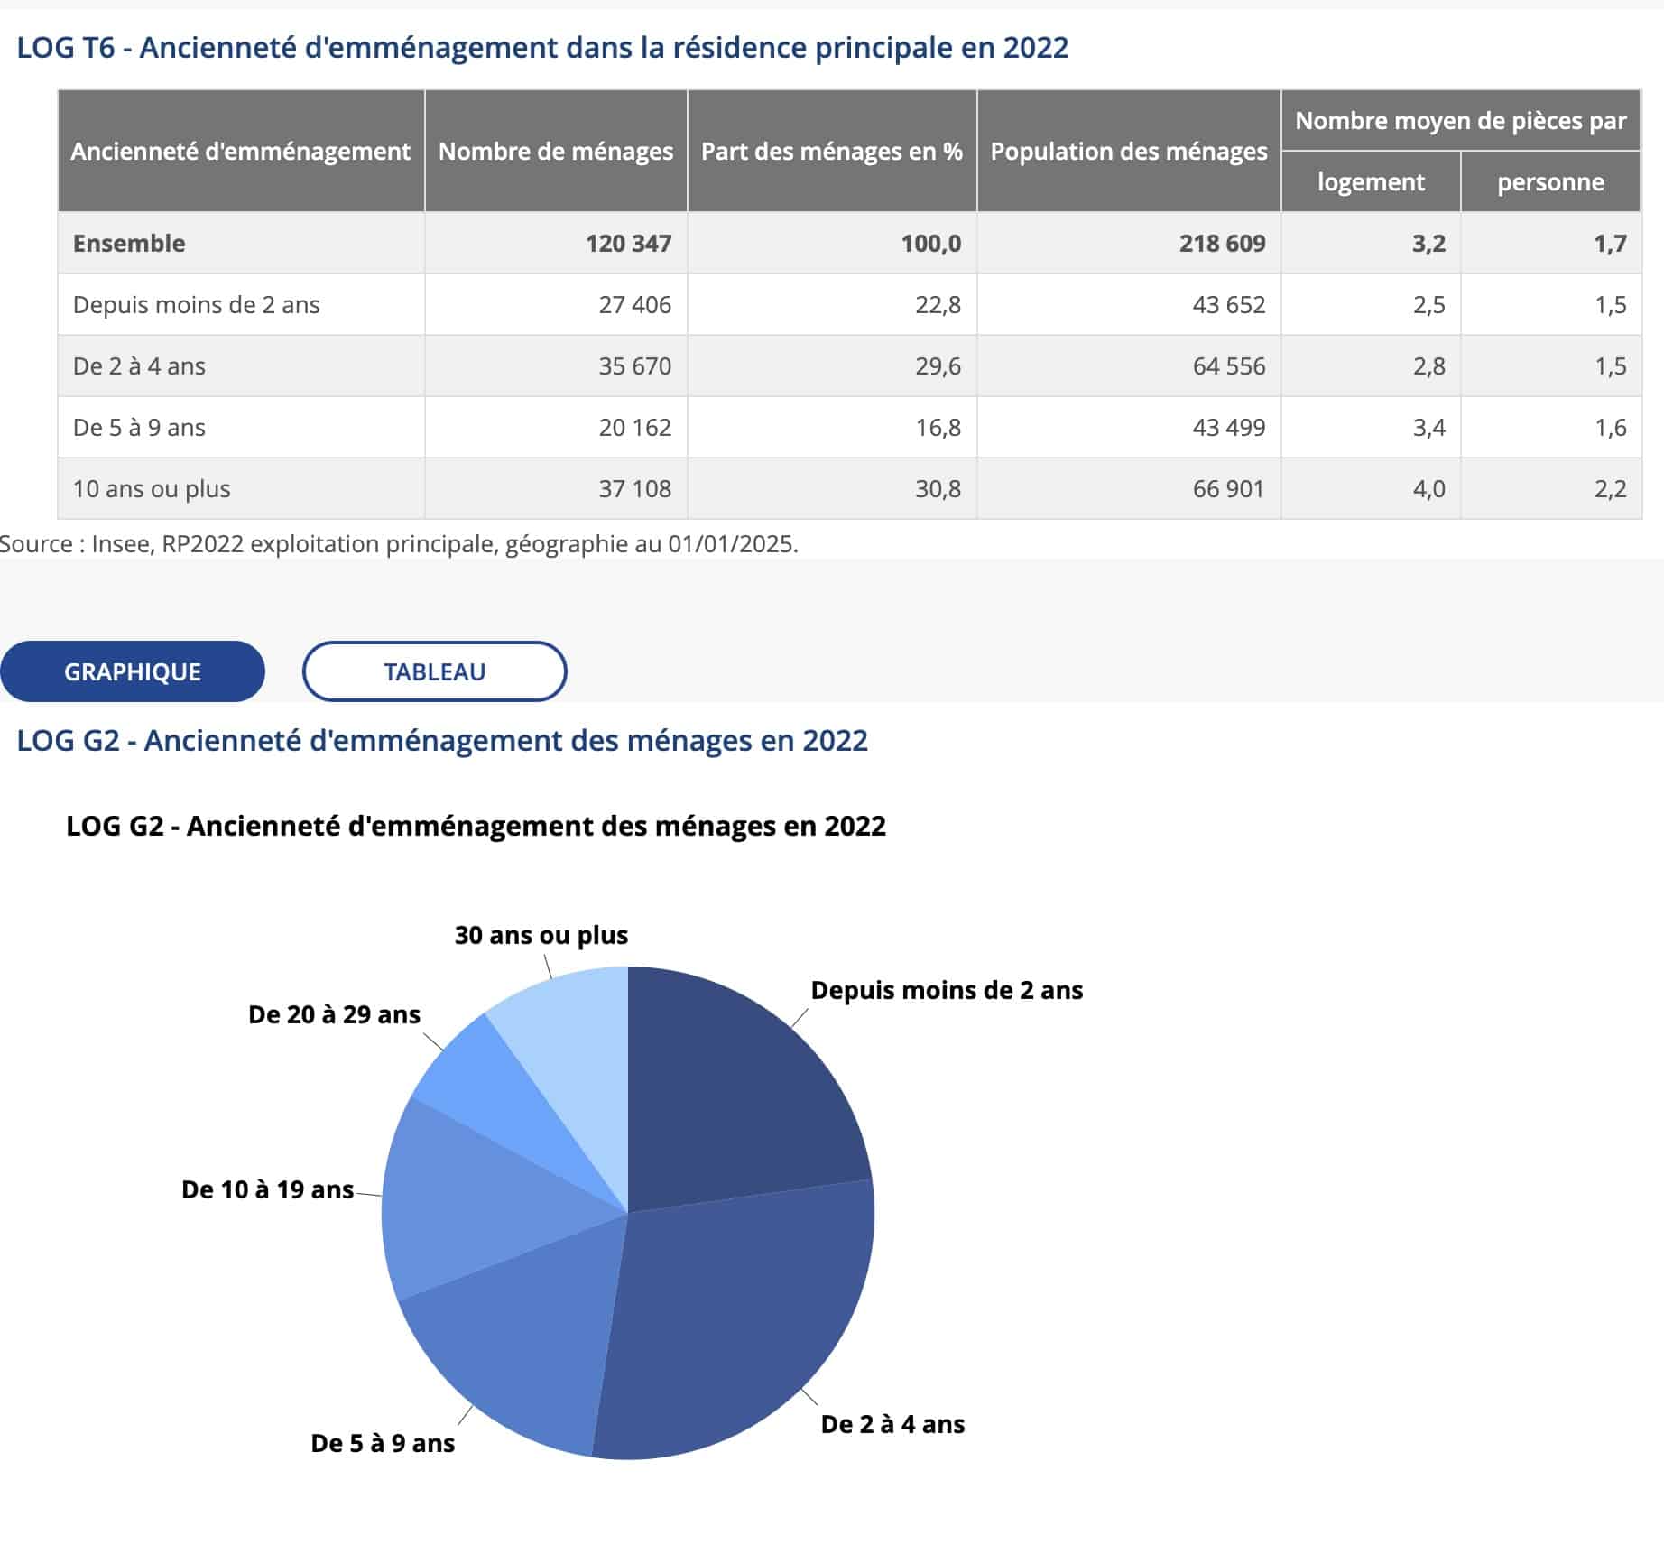Switch to the TABLEAU view

tap(434, 671)
